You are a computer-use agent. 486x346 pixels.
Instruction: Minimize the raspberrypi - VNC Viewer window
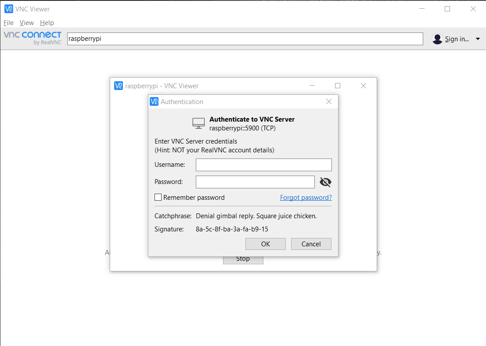(312, 86)
